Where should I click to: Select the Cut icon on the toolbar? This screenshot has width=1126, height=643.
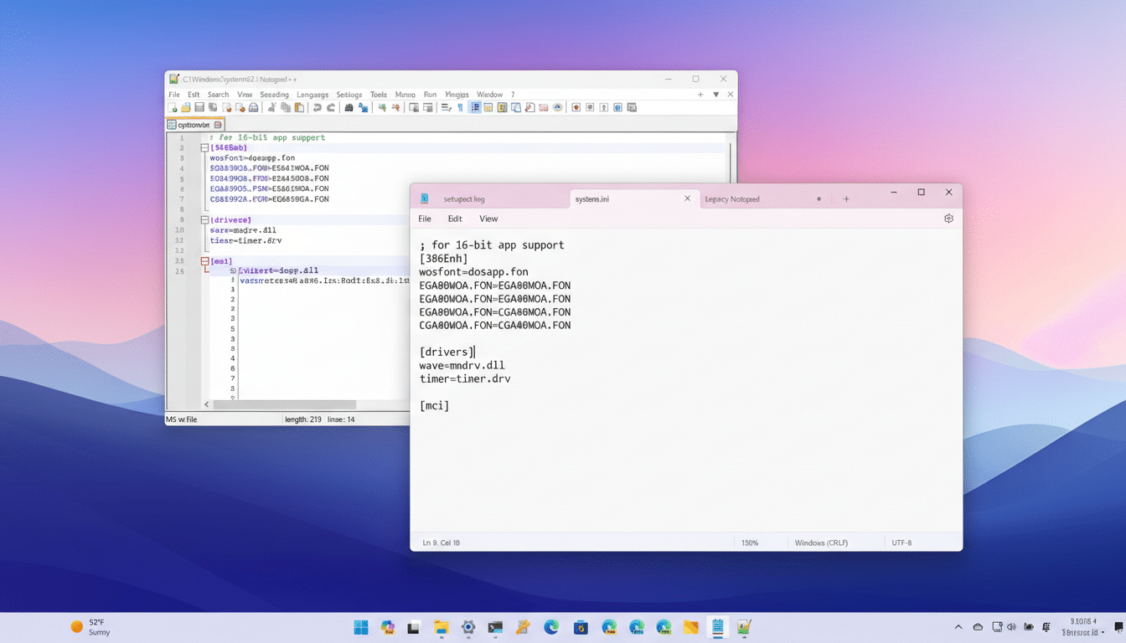[x=271, y=107]
